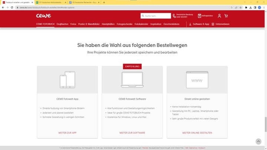Click the page vertical scrollbar thumb

pos(266,124)
